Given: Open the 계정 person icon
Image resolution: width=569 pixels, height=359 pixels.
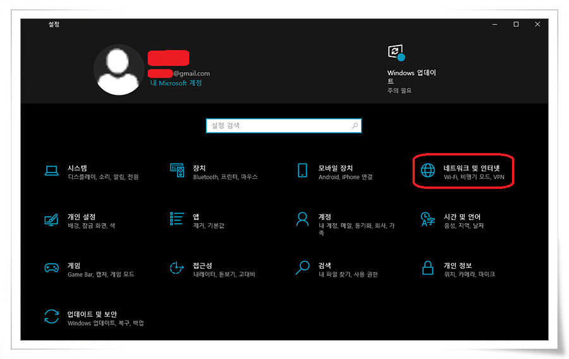Looking at the screenshot, I should (x=302, y=219).
